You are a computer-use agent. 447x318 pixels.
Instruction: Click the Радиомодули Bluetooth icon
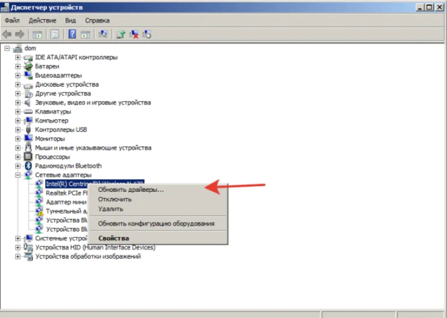pyautogui.click(x=28, y=166)
